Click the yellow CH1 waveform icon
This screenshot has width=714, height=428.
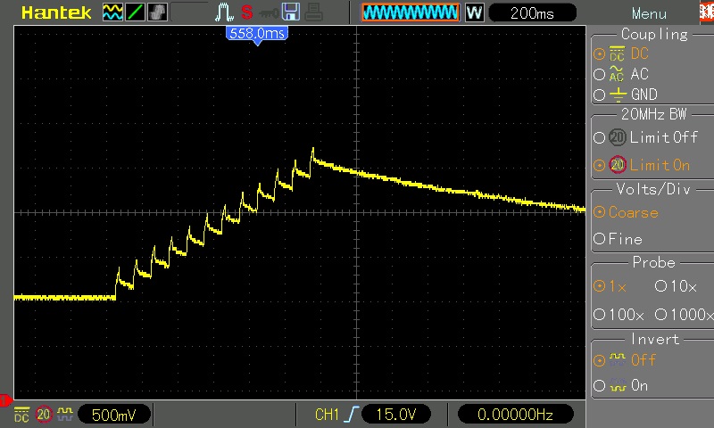(x=113, y=12)
